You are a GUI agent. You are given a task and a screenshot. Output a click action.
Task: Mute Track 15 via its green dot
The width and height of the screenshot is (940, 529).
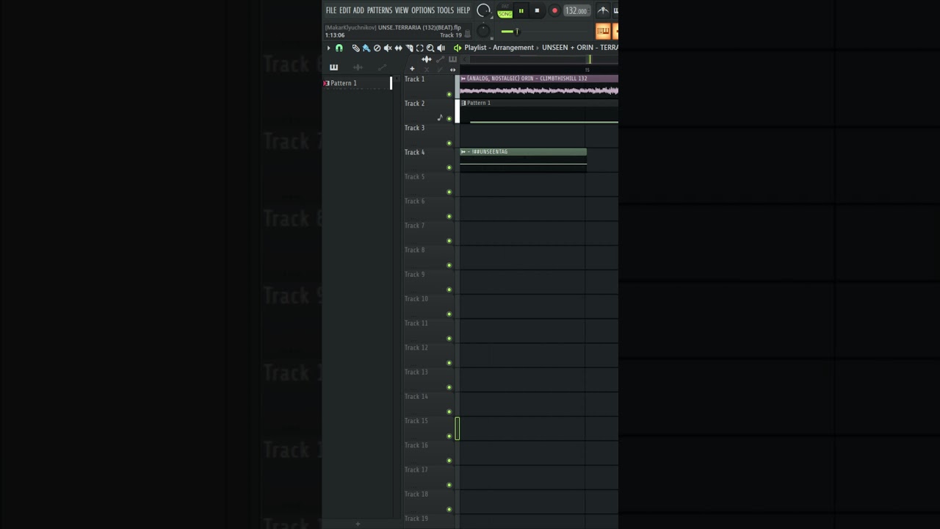tap(449, 436)
